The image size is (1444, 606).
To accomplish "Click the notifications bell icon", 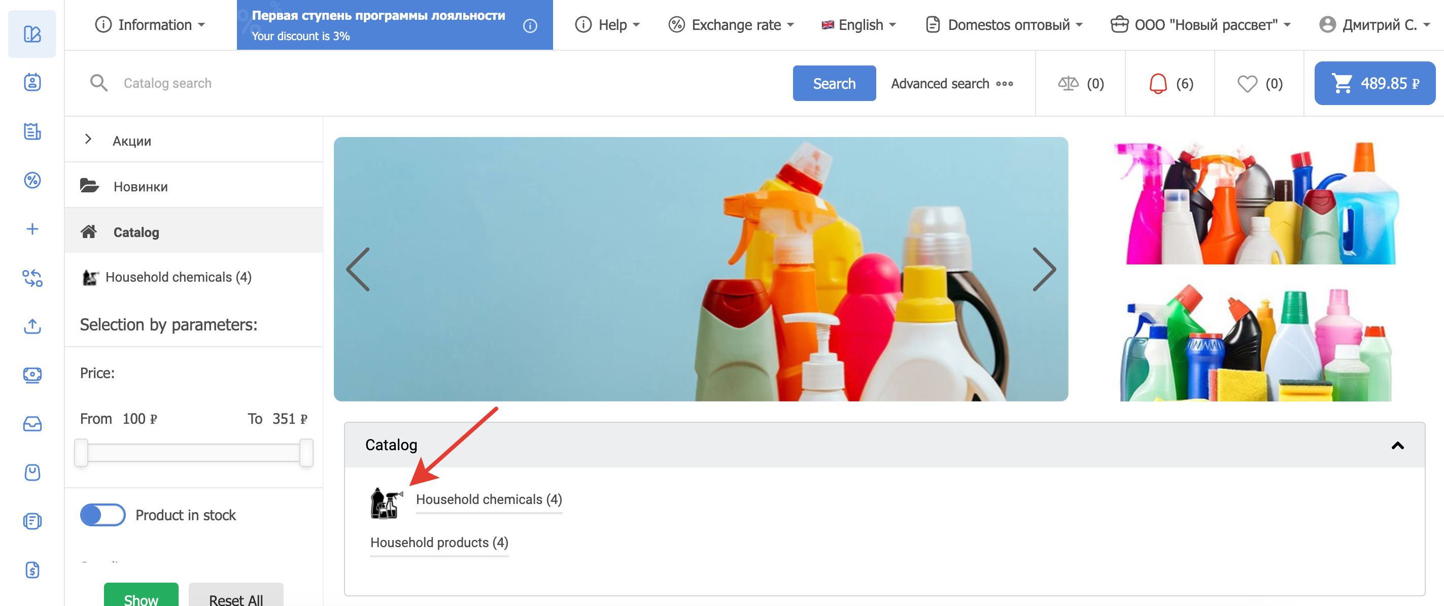I will pyautogui.click(x=1157, y=84).
